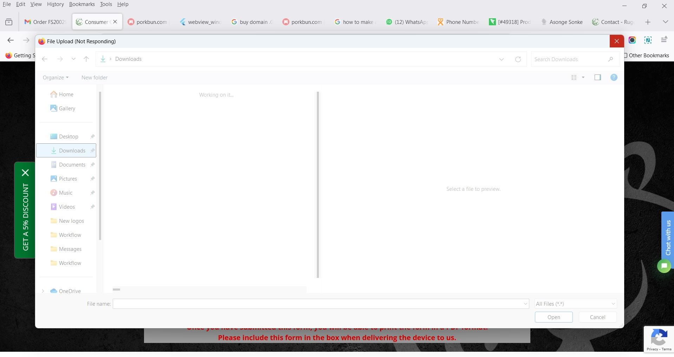Screen dimensions: 674x357
Task: Close the Consumer tab
Action: pyautogui.click(x=115, y=22)
